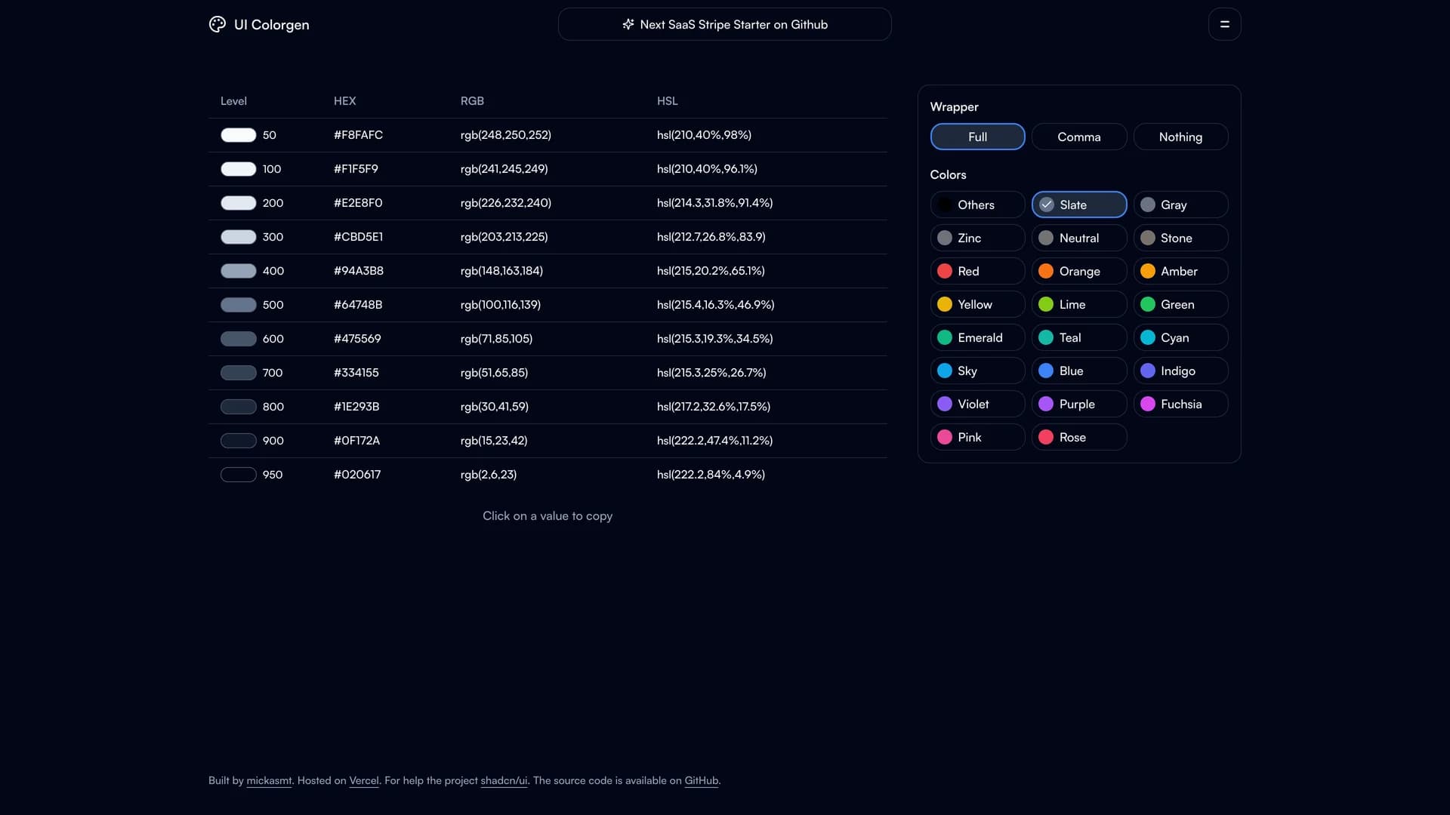Viewport: 1450px width, 815px height.
Task: Choose the Emerald color circle
Action: pos(944,337)
